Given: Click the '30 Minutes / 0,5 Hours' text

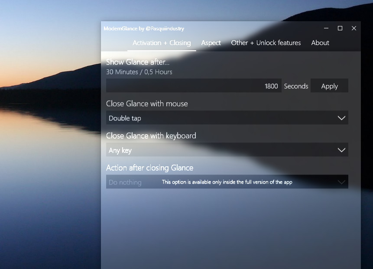Looking at the screenshot, I should [139, 72].
